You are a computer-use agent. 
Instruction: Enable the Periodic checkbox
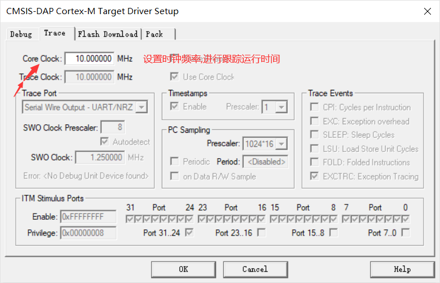[175, 162]
